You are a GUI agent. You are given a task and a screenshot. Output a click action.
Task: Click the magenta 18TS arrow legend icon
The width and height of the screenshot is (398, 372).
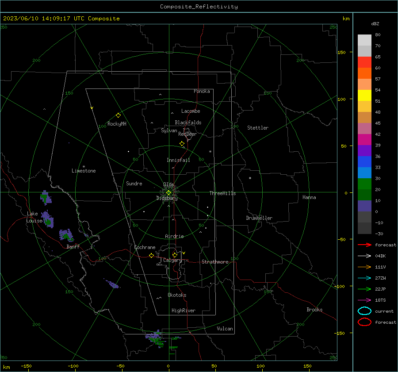tap(364, 300)
